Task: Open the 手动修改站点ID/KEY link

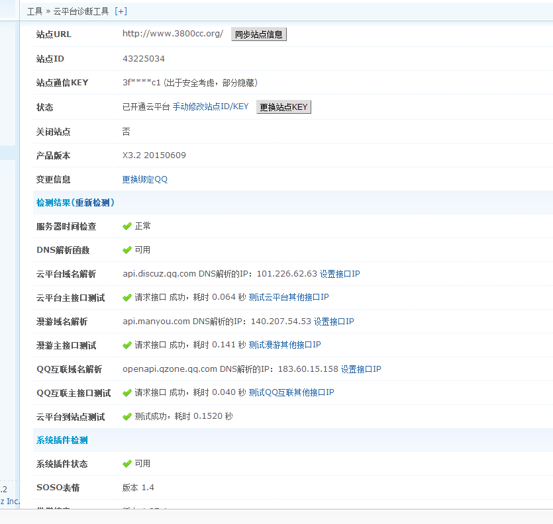Action: click(x=211, y=107)
